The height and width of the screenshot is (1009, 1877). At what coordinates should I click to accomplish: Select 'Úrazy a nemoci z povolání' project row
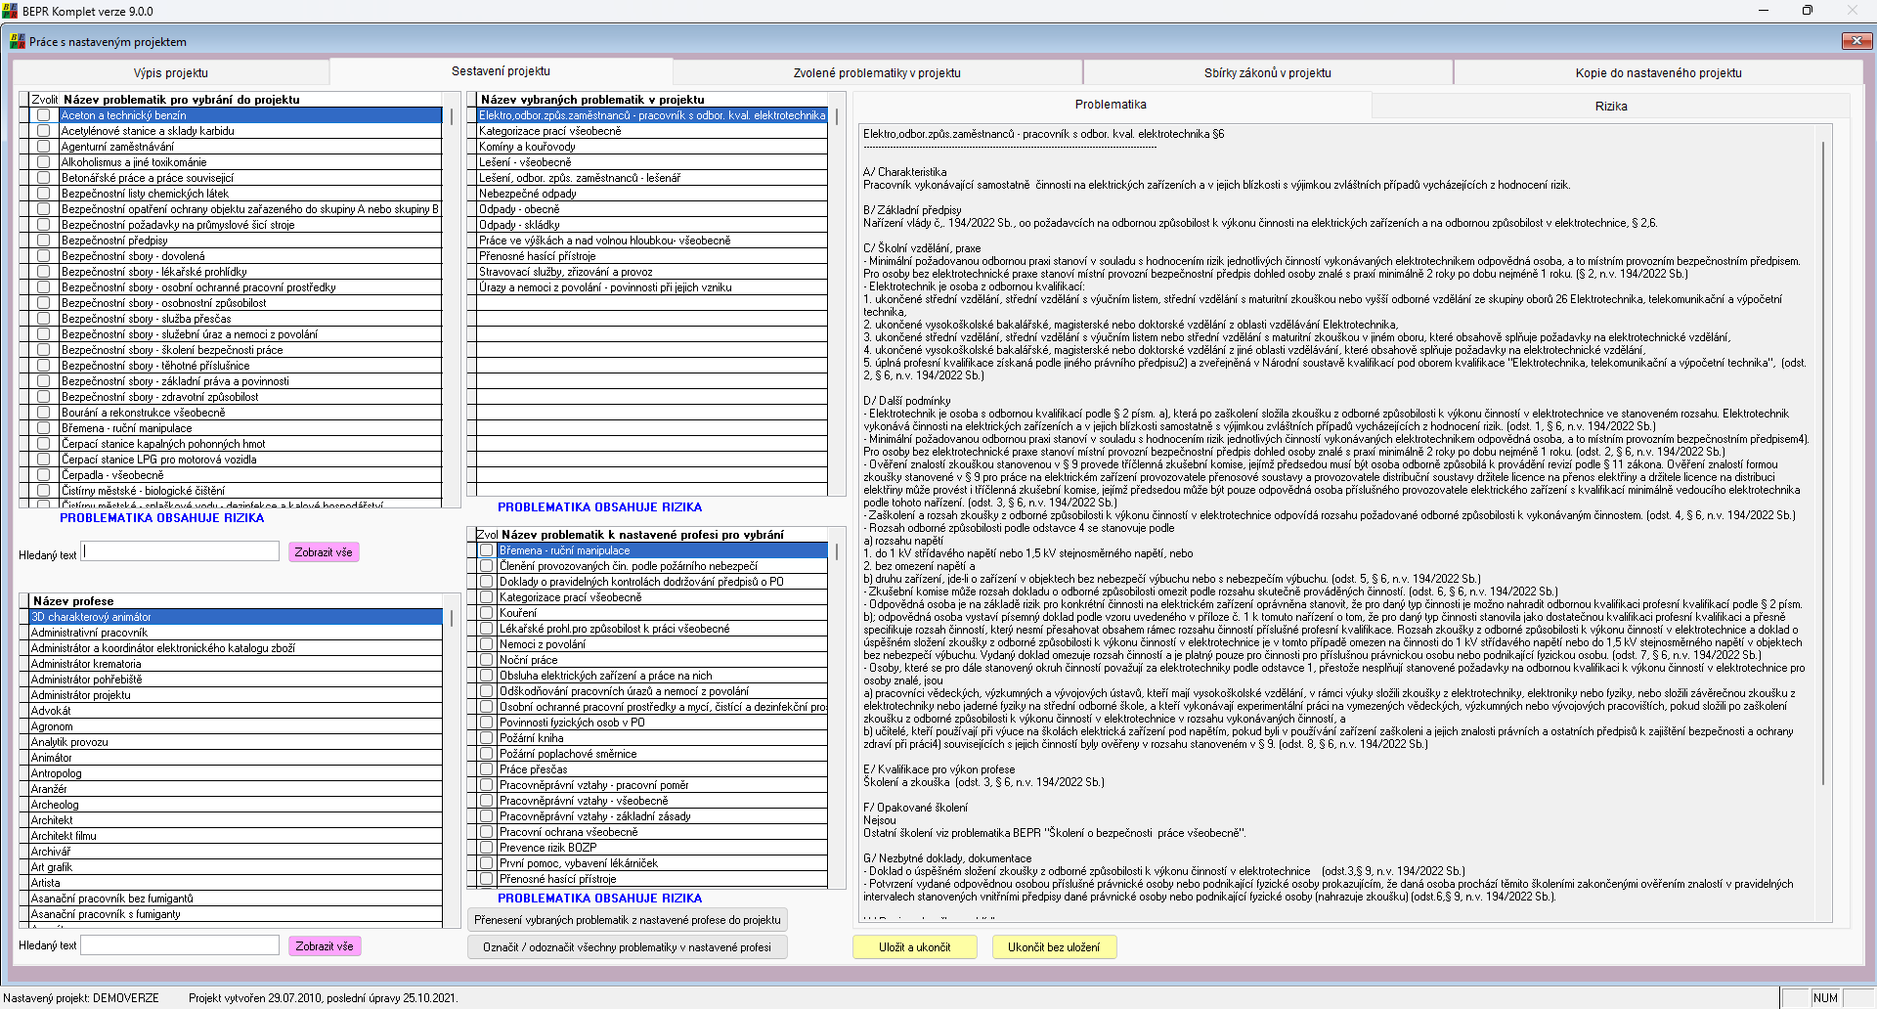[x=651, y=287]
